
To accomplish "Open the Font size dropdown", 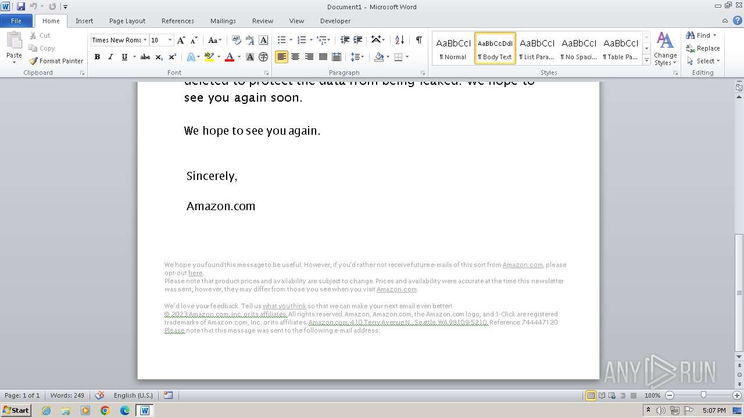I will (x=170, y=40).
